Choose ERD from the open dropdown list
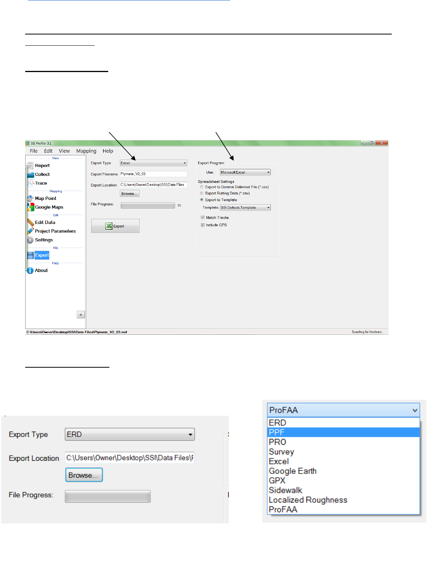Image resolution: width=436 pixels, height=561 pixels. [344, 423]
